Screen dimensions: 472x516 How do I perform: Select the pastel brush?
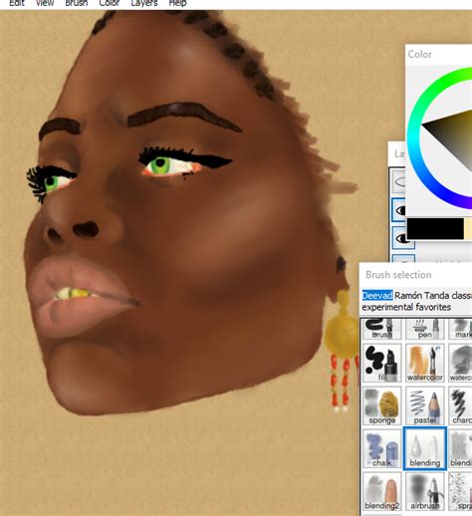pyautogui.click(x=424, y=405)
